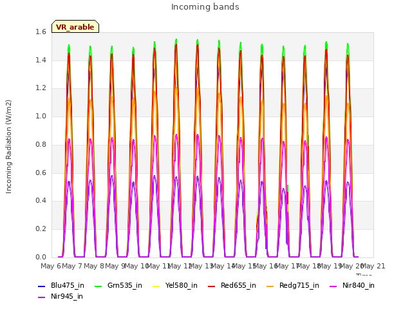This screenshot has height=309, width=412.
Task: Click the 0.6 y-axis tick label
Action: click(41, 173)
